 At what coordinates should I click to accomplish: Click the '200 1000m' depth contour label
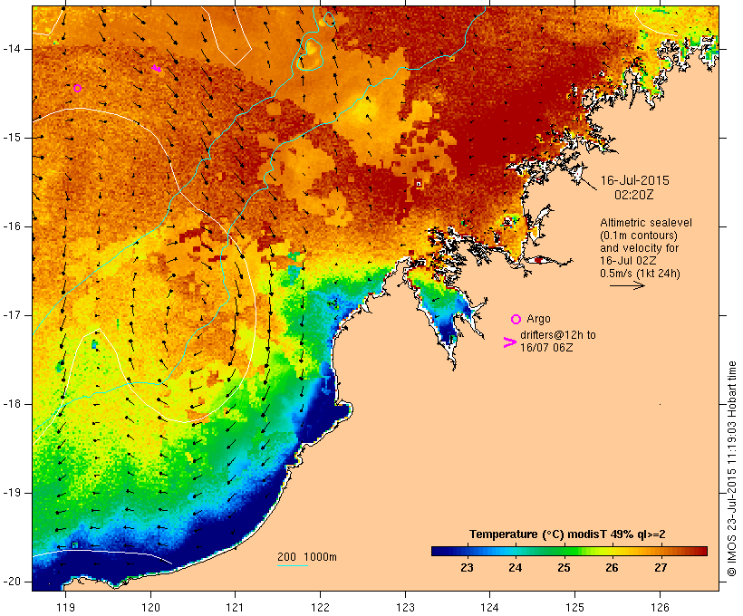[x=307, y=557]
